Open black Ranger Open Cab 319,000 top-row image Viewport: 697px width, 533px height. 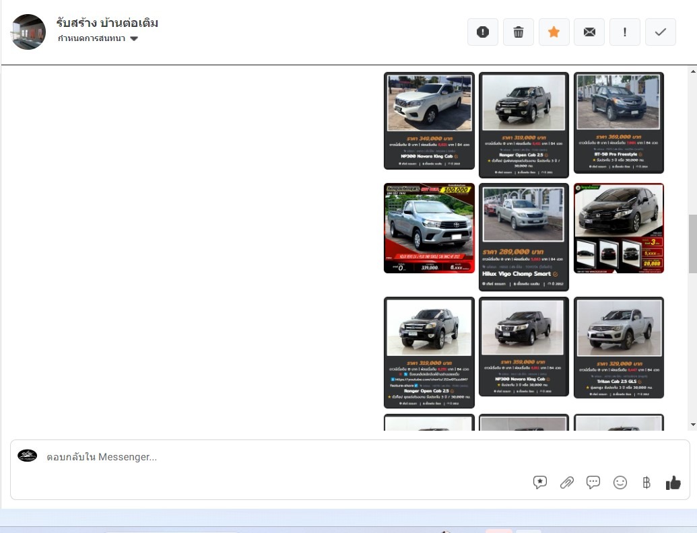(524, 125)
